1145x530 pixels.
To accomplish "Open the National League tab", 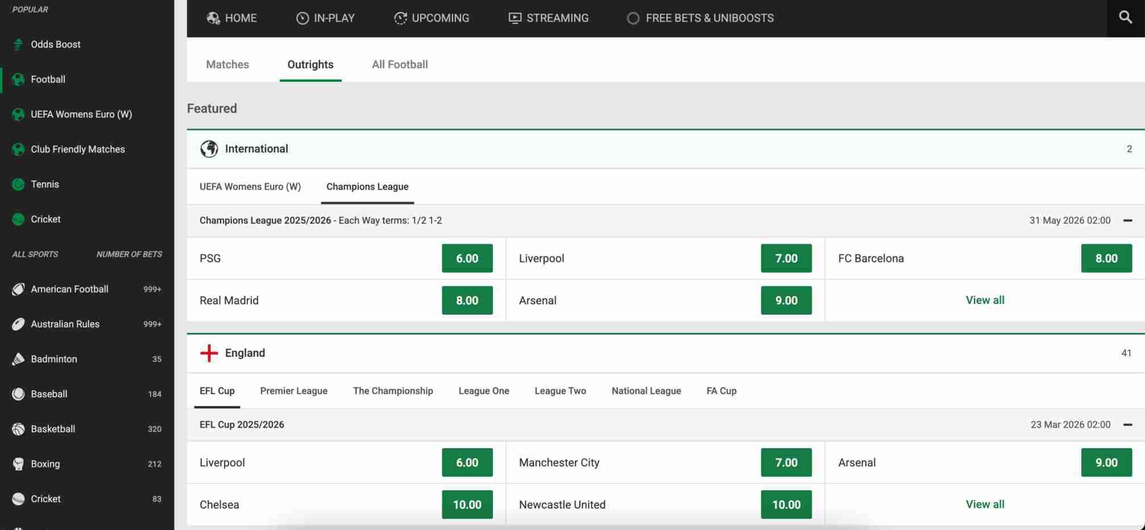I will point(646,391).
